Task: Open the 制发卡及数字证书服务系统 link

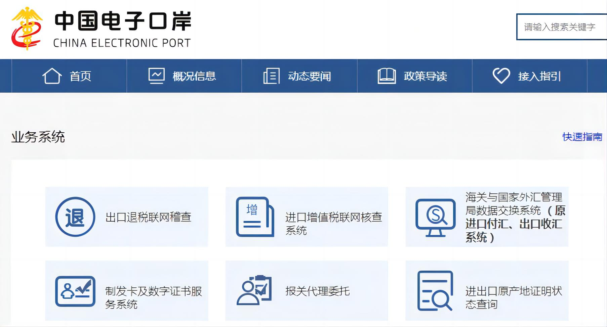Action: (127, 291)
